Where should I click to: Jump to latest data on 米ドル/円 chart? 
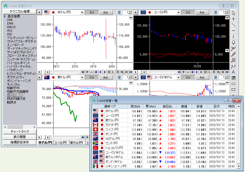pyautogui.click(x=131, y=72)
